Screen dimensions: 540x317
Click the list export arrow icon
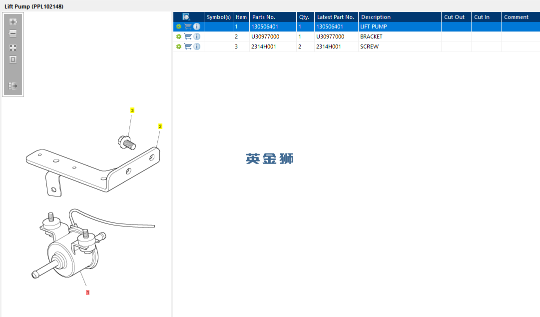pyautogui.click(x=13, y=86)
